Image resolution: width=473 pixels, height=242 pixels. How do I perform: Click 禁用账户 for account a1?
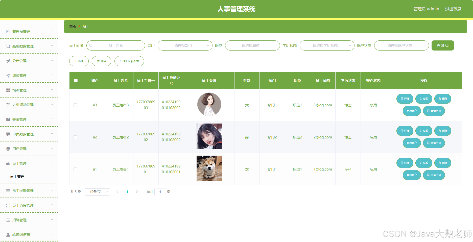coord(412,175)
